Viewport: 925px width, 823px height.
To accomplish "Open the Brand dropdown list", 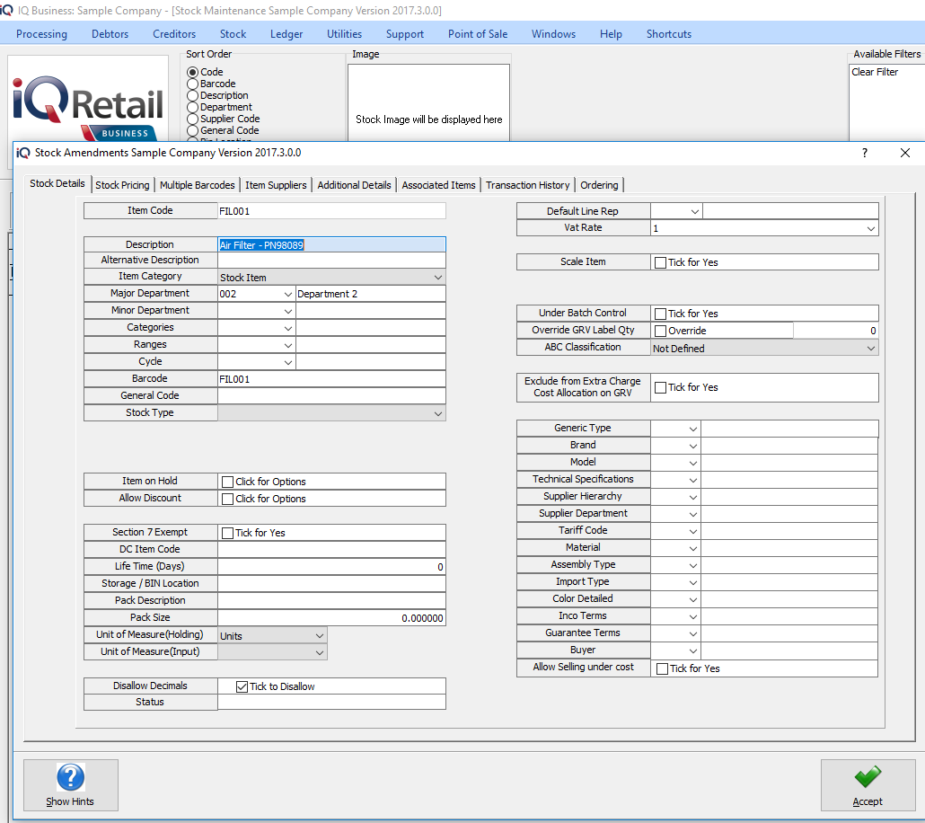I will click(x=692, y=446).
